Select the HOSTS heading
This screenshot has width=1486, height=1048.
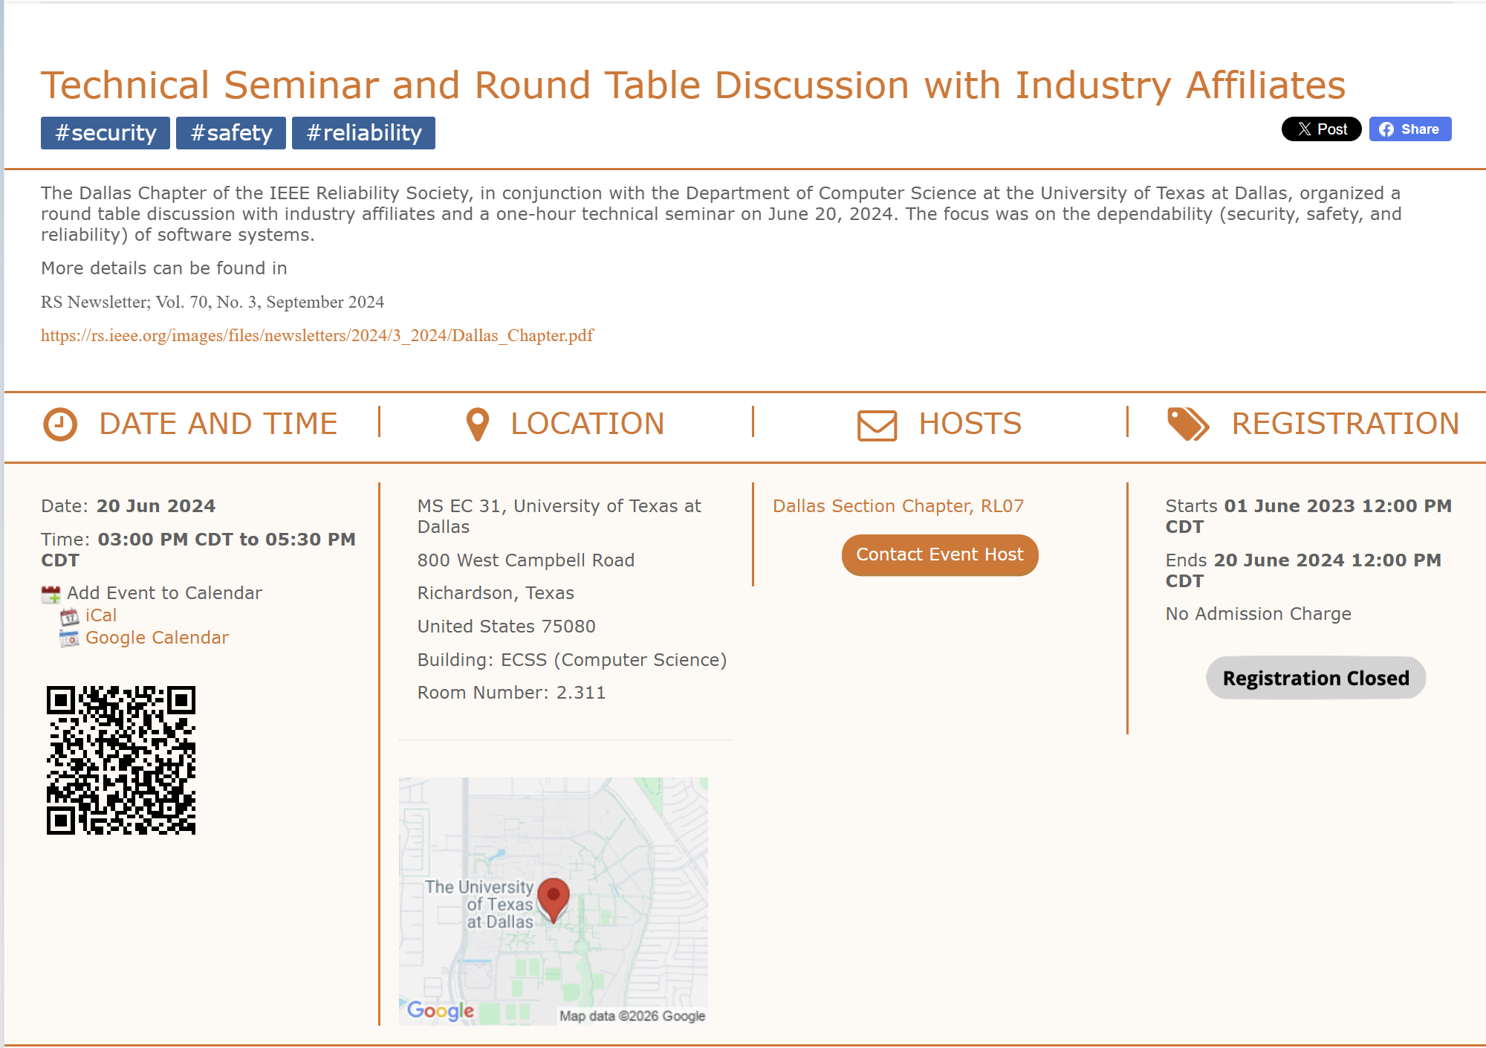pyautogui.click(x=970, y=424)
